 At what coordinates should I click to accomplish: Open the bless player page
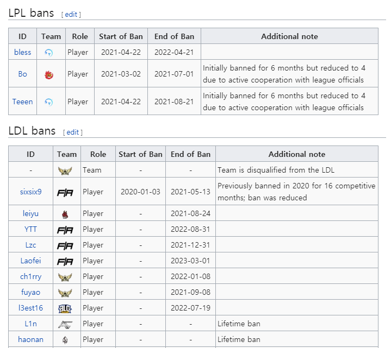coord(23,52)
